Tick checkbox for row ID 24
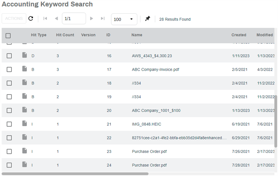The image size is (278, 176). point(9,165)
